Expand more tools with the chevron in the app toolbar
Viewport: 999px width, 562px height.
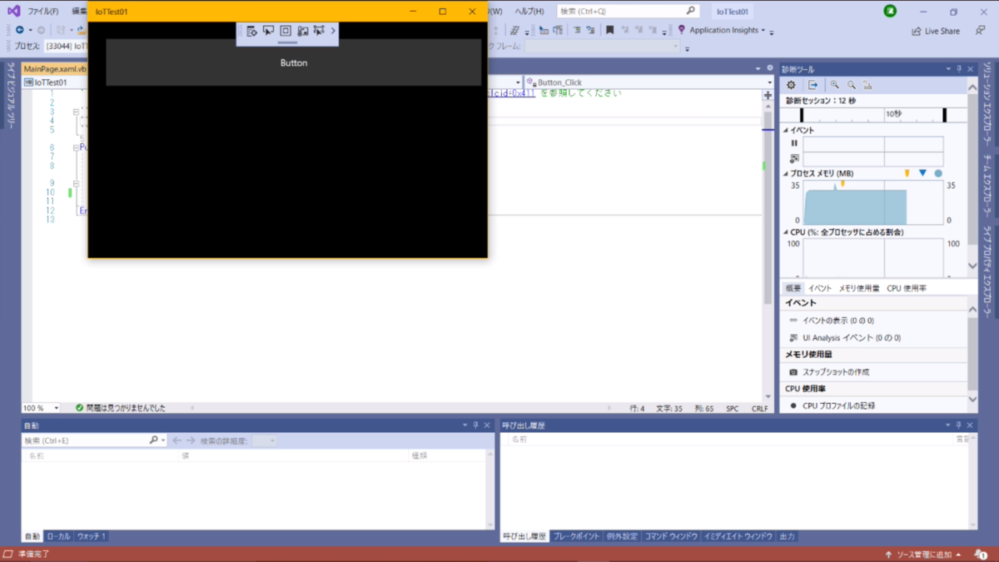[332, 31]
